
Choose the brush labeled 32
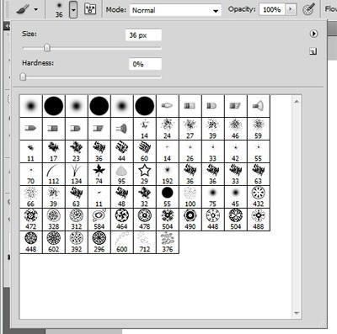click(145, 197)
